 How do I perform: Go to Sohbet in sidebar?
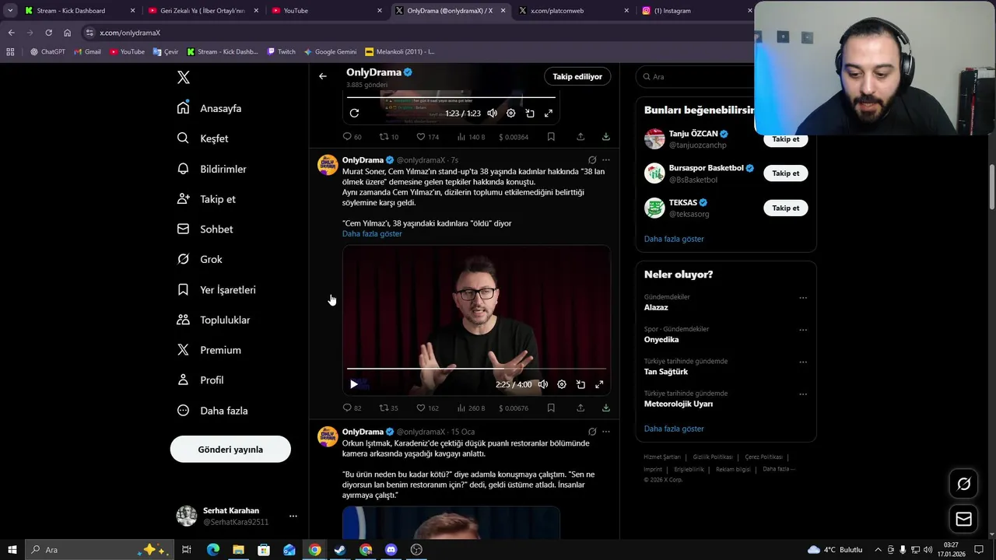(x=205, y=229)
